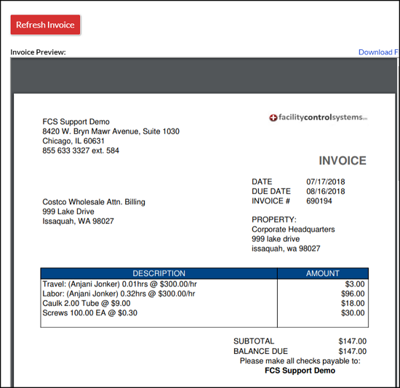Screen dimensions: 400x388
Task: Click the $18.00 amount
Action: (x=353, y=304)
